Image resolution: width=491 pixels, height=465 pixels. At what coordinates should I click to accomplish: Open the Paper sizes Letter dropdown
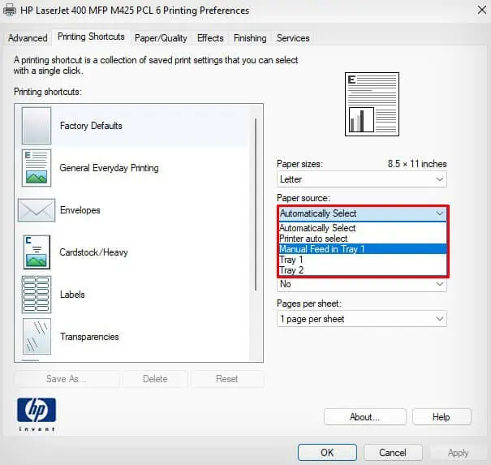pyautogui.click(x=362, y=179)
